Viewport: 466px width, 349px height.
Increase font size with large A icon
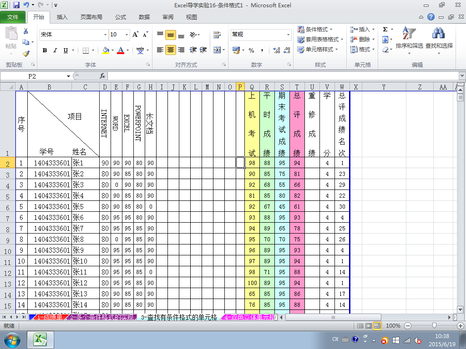coord(135,35)
